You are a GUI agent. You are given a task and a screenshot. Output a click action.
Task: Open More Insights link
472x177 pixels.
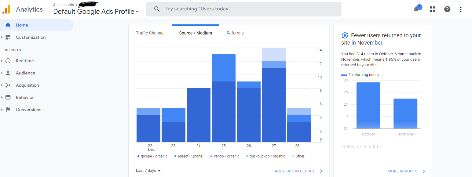[x=403, y=171]
